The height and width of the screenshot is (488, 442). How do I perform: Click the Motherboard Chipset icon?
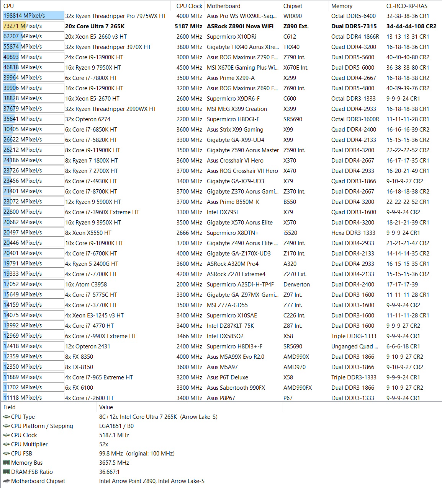6,481
